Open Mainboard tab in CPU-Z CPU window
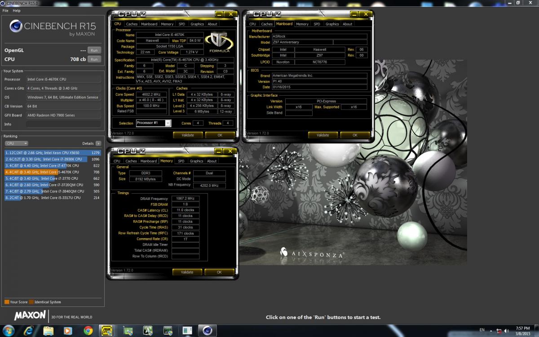 point(149,24)
